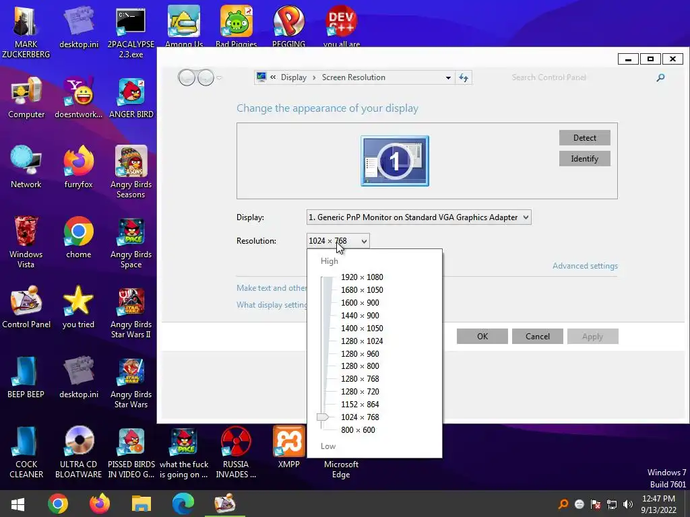Image resolution: width=690 pixels, height=517 pixels.
Task: Open What display settings help link
Action: tap(272, 305)
